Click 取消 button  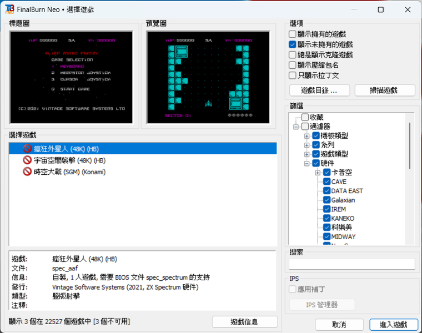339,325
